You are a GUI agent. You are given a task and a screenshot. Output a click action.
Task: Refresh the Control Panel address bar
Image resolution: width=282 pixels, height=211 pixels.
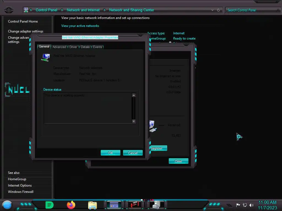218,10
